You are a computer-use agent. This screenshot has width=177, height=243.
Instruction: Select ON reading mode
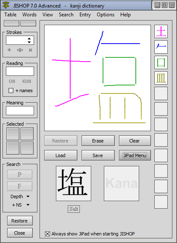12,81
